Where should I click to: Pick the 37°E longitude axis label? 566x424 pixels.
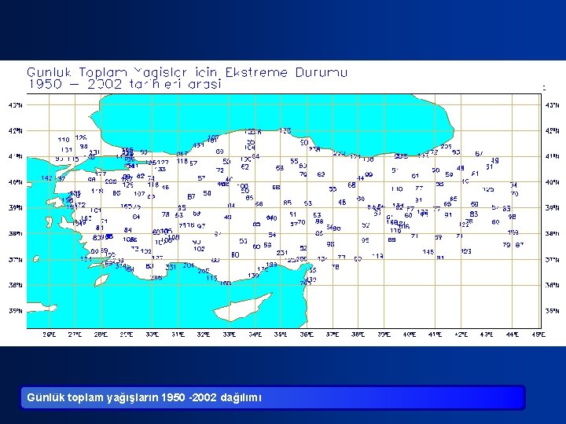tap(333, 334)
